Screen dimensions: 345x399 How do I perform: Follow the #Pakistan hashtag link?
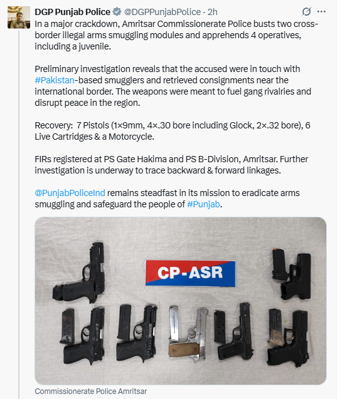pyautogui.click(x=55, y=80)
